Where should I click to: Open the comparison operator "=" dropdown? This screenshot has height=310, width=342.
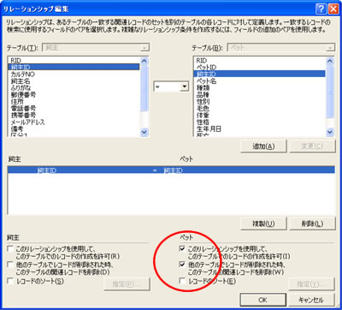coord(185,86)
